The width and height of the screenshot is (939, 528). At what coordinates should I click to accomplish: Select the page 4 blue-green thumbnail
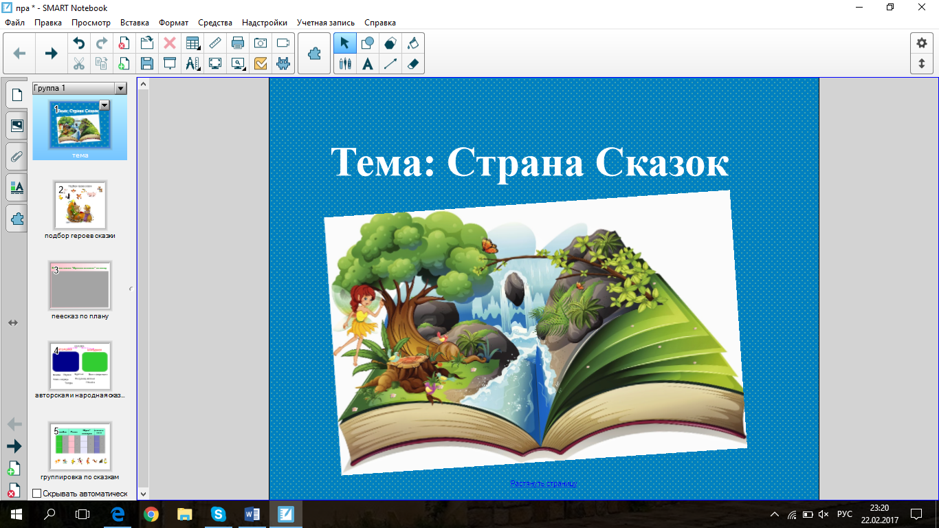[80, 366]
